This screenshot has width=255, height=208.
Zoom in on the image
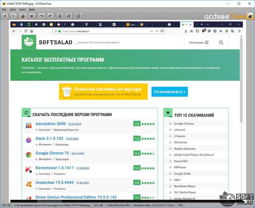pos(60,16)
